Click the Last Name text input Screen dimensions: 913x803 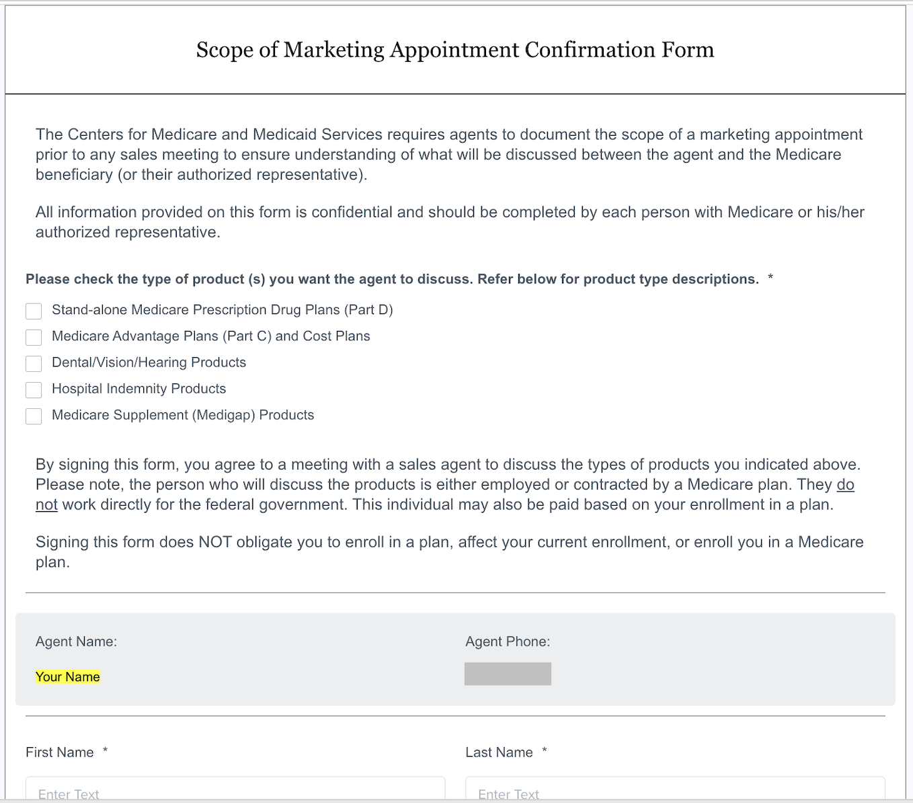click(675, 790)
